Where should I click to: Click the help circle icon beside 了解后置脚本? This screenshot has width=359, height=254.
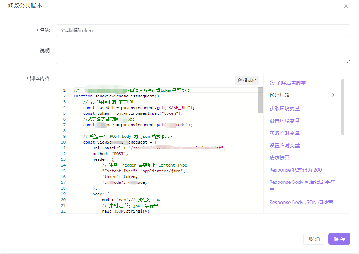tap(272, 83)
